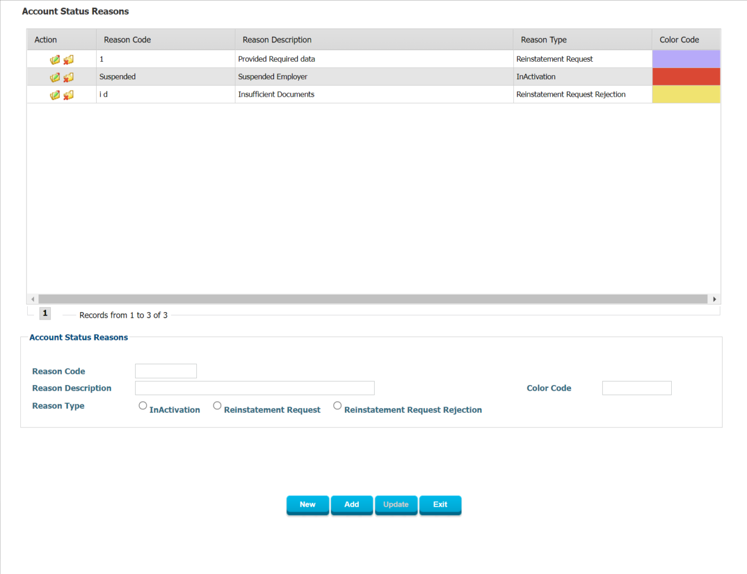Click the reason code cell '1'
Image resolution: width=747 pixels, height=574 pixels.
166,59
